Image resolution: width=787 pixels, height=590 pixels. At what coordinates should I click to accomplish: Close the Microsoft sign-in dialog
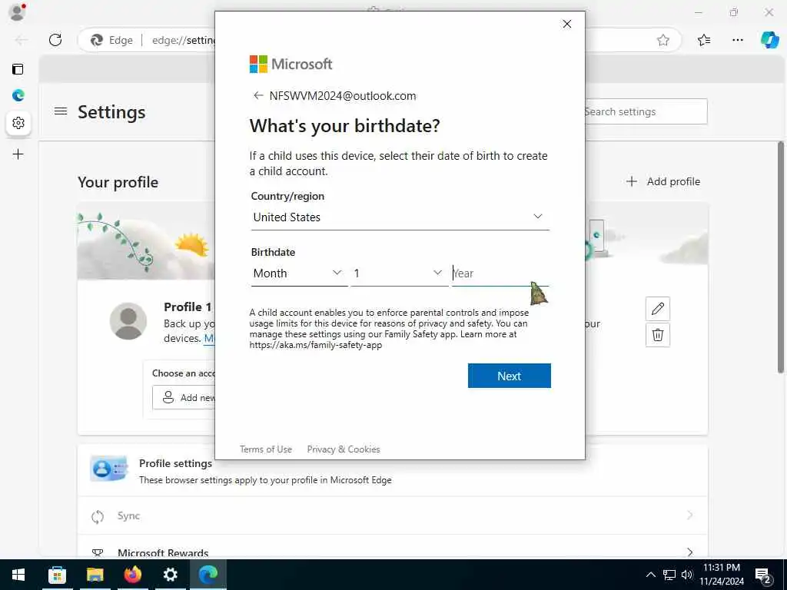coord(566,24)
